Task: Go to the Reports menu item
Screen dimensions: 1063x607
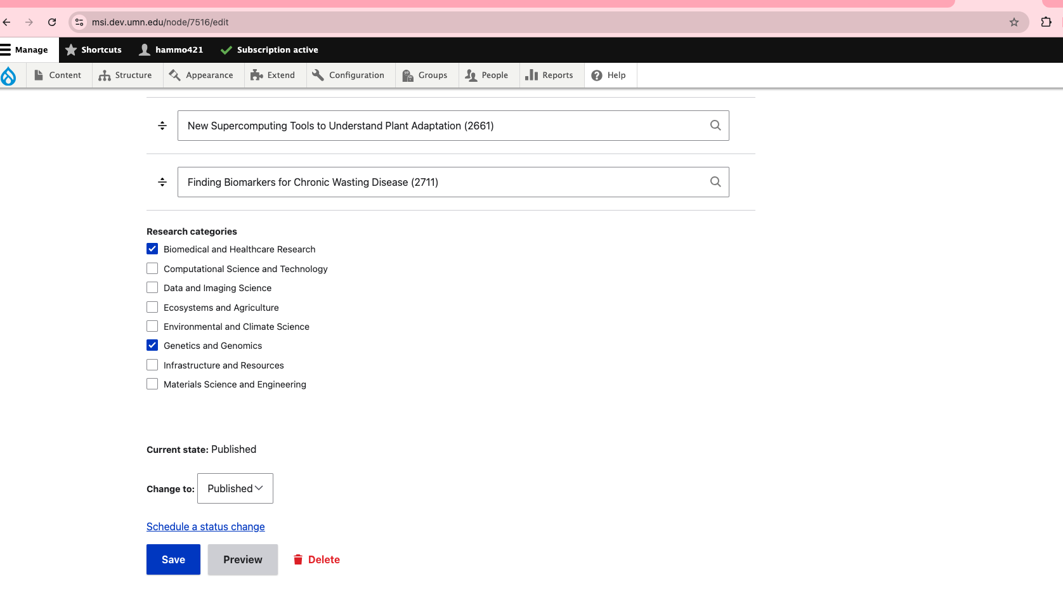Action: tap(549, 75)
